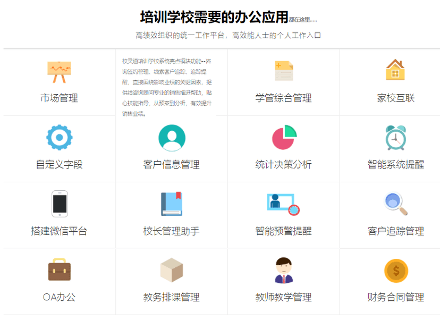Image resolution: width=440 pixels, height=320 pixels.
Task: Go to 家校互联 label
Action: click(x=396, y=98)
